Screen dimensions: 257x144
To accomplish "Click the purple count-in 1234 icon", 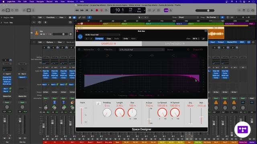I will [x=166, y=10].
